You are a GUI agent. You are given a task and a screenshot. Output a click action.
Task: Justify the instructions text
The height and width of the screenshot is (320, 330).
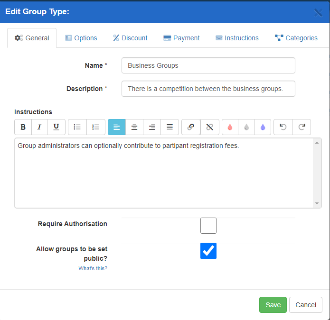(x=170, y=127)
